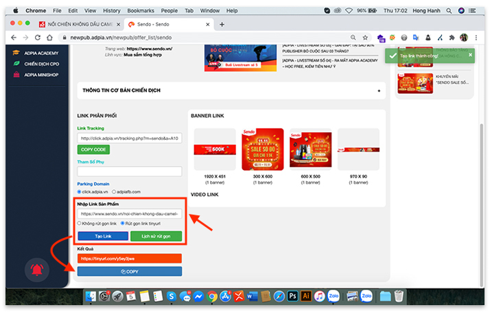This screenshot has height=312, width=490.
Task: Open the Chrome extensions puzzle icon
Action: (452, 38)
